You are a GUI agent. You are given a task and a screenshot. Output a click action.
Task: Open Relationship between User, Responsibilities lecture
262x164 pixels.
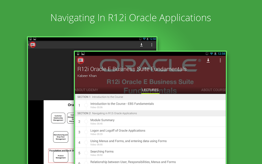[x=150, y=161]
